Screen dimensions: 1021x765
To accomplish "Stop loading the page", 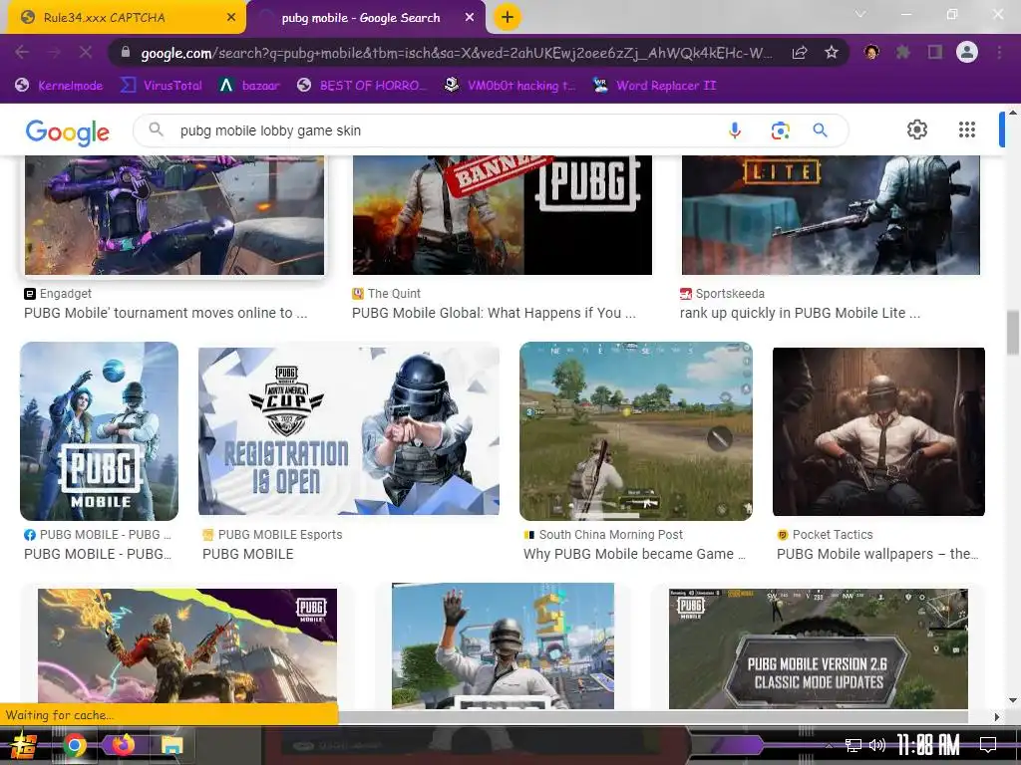I will [86, 52].
